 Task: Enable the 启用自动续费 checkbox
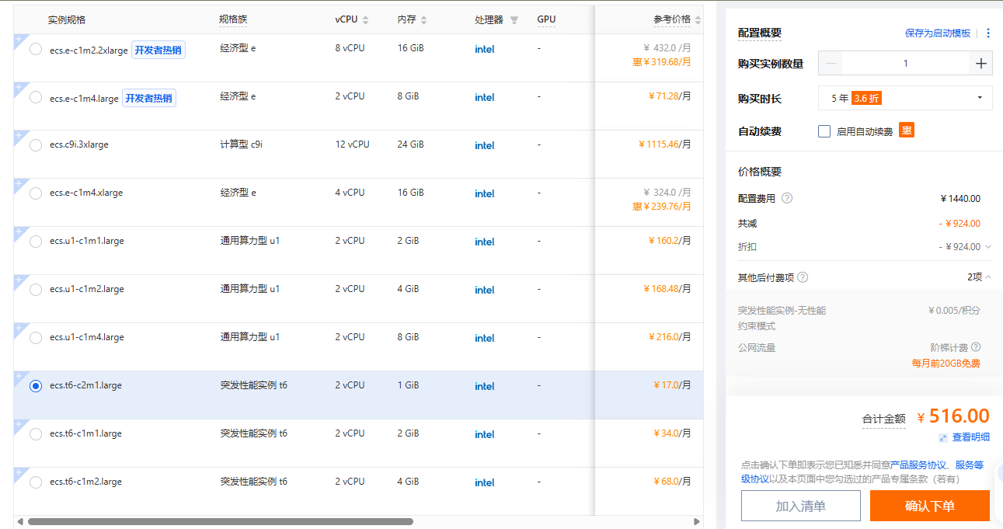[824, 131]
